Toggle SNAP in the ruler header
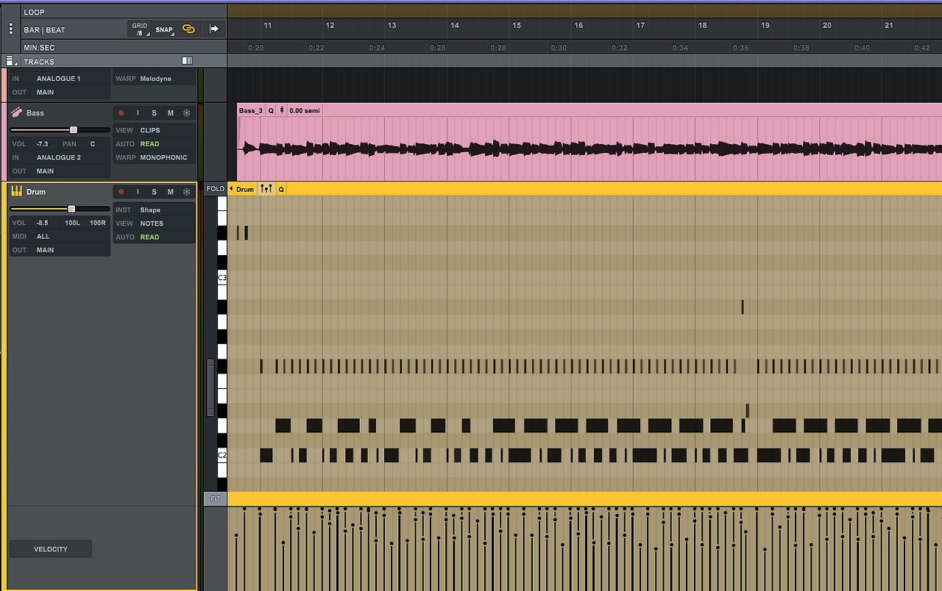Viewport: 942px width, 591px height. pos(164,30)
